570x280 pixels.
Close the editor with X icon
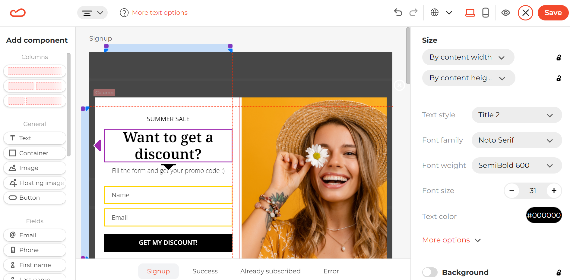[x=525, y=13]
